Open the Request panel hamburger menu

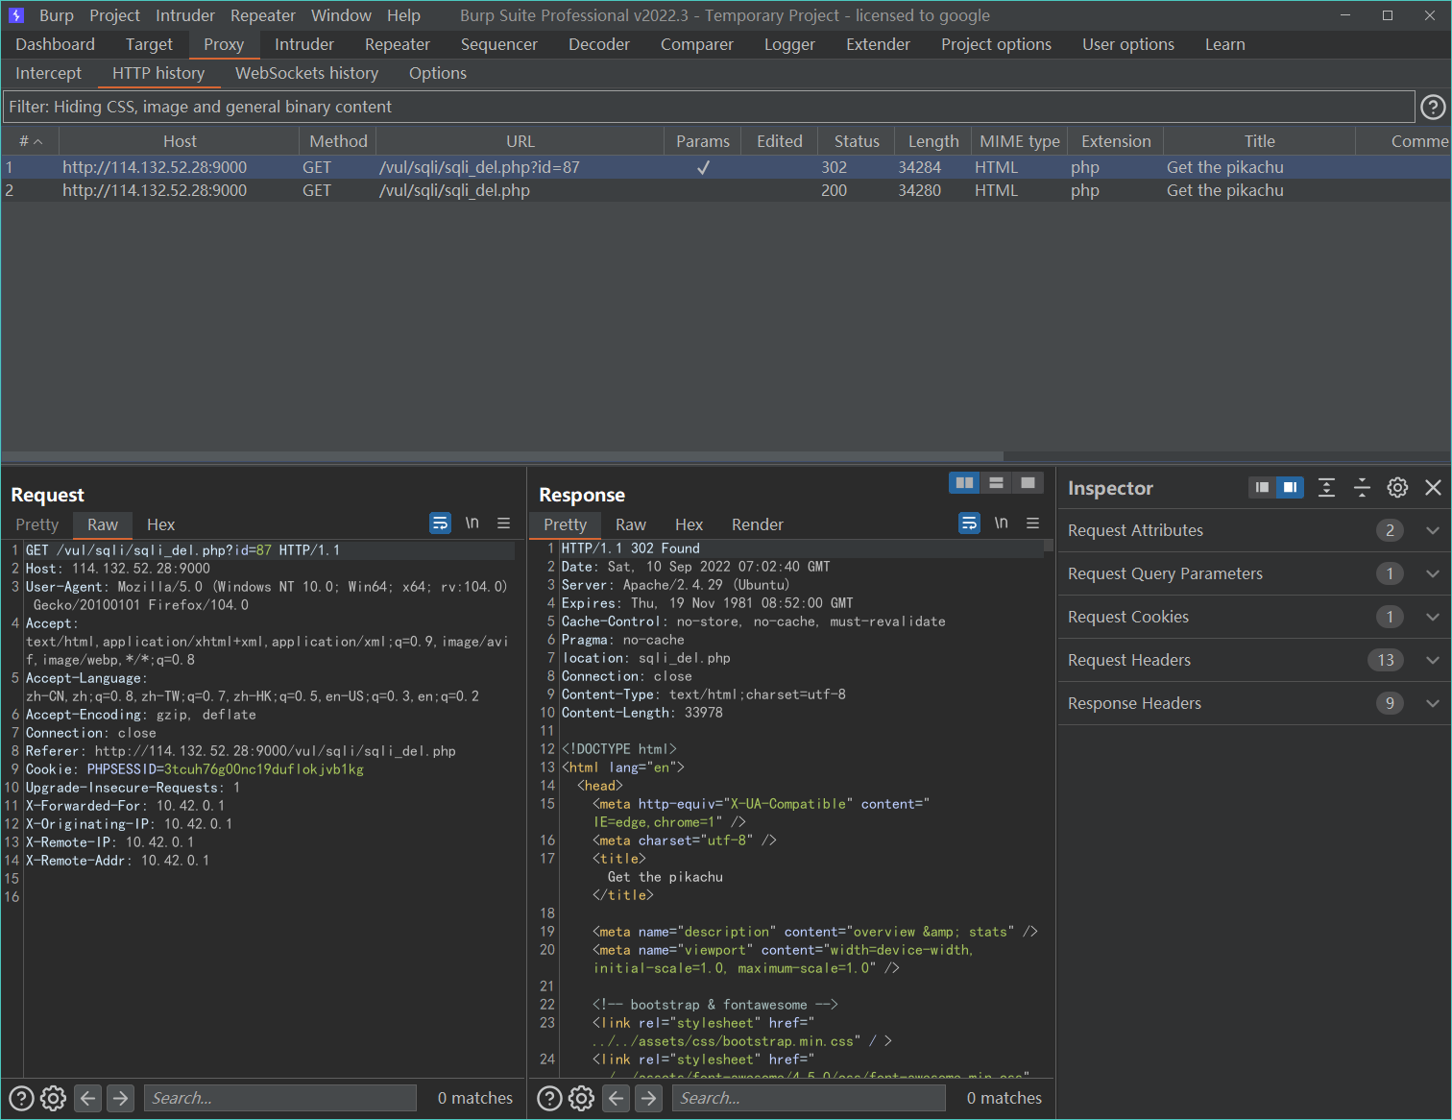(x=503, y=523)
